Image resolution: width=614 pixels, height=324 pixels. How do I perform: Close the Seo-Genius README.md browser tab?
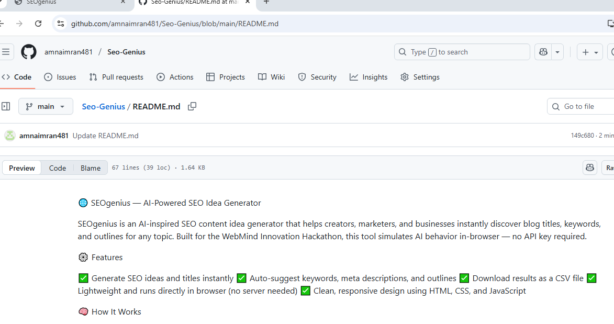click(x=248, y=2)
